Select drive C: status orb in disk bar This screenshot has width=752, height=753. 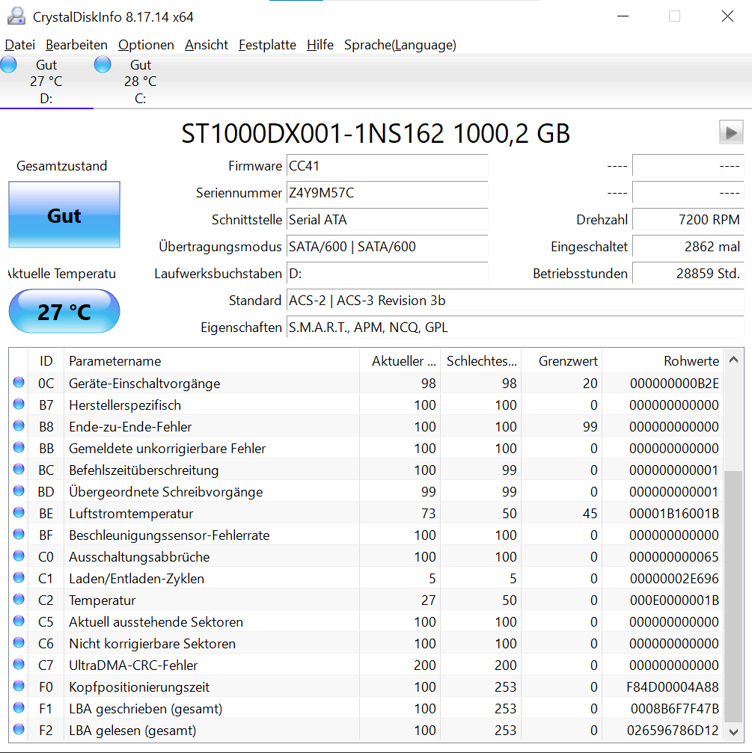tap(103, 64)
